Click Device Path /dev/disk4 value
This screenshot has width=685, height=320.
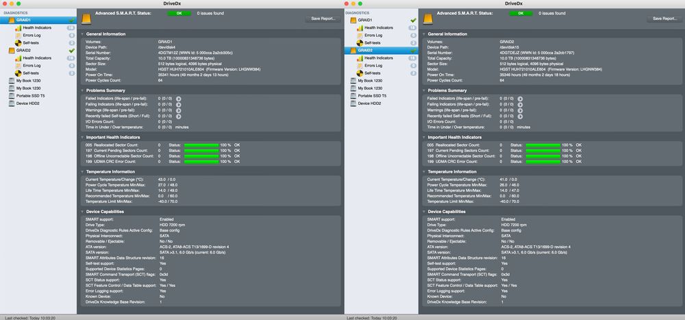click(x=167, y=47)
